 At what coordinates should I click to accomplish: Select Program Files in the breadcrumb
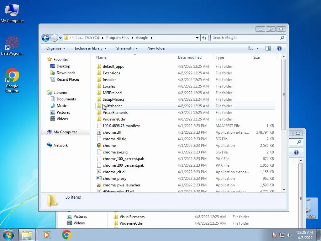[x=118, y=38]
